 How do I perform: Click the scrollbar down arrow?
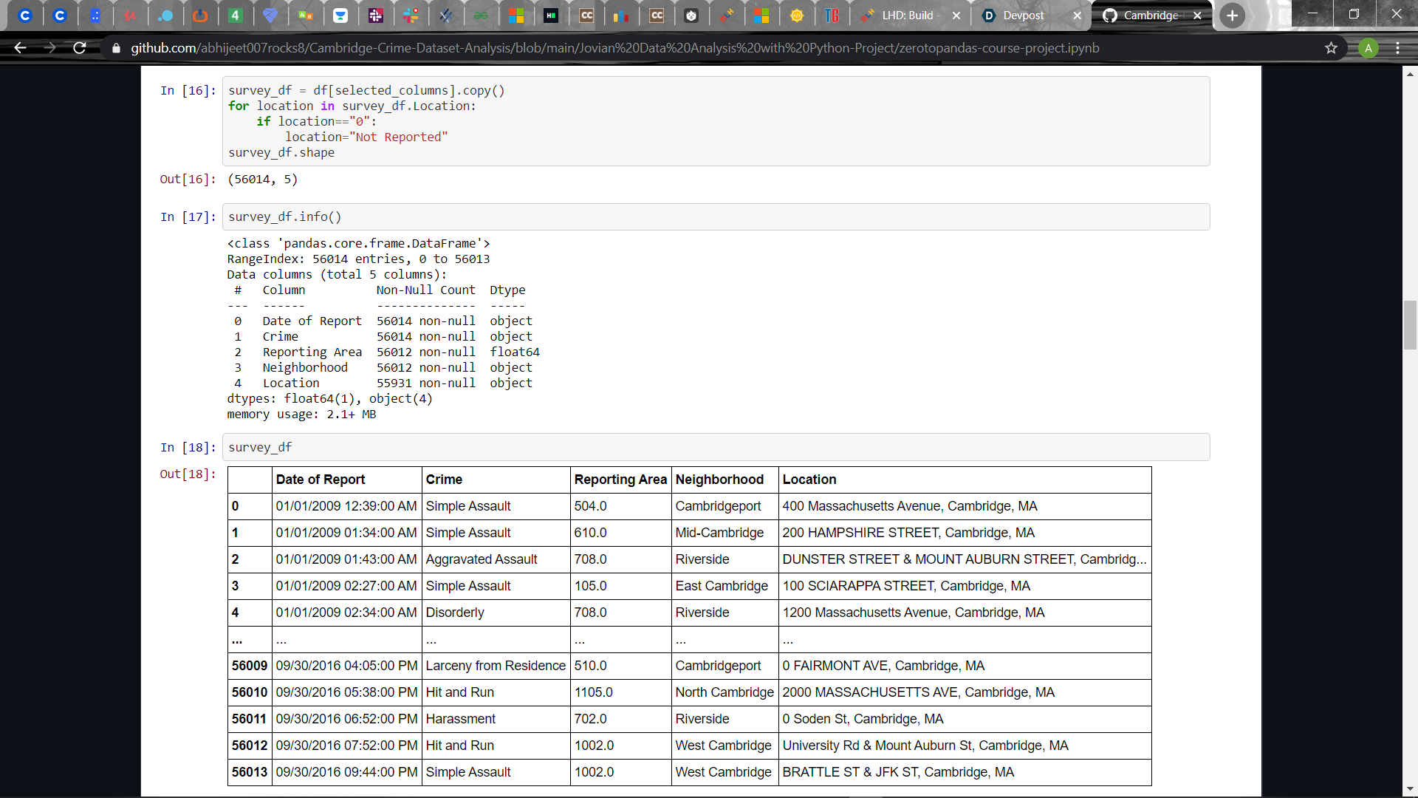pyautogui.click(x=1410, y=790)
